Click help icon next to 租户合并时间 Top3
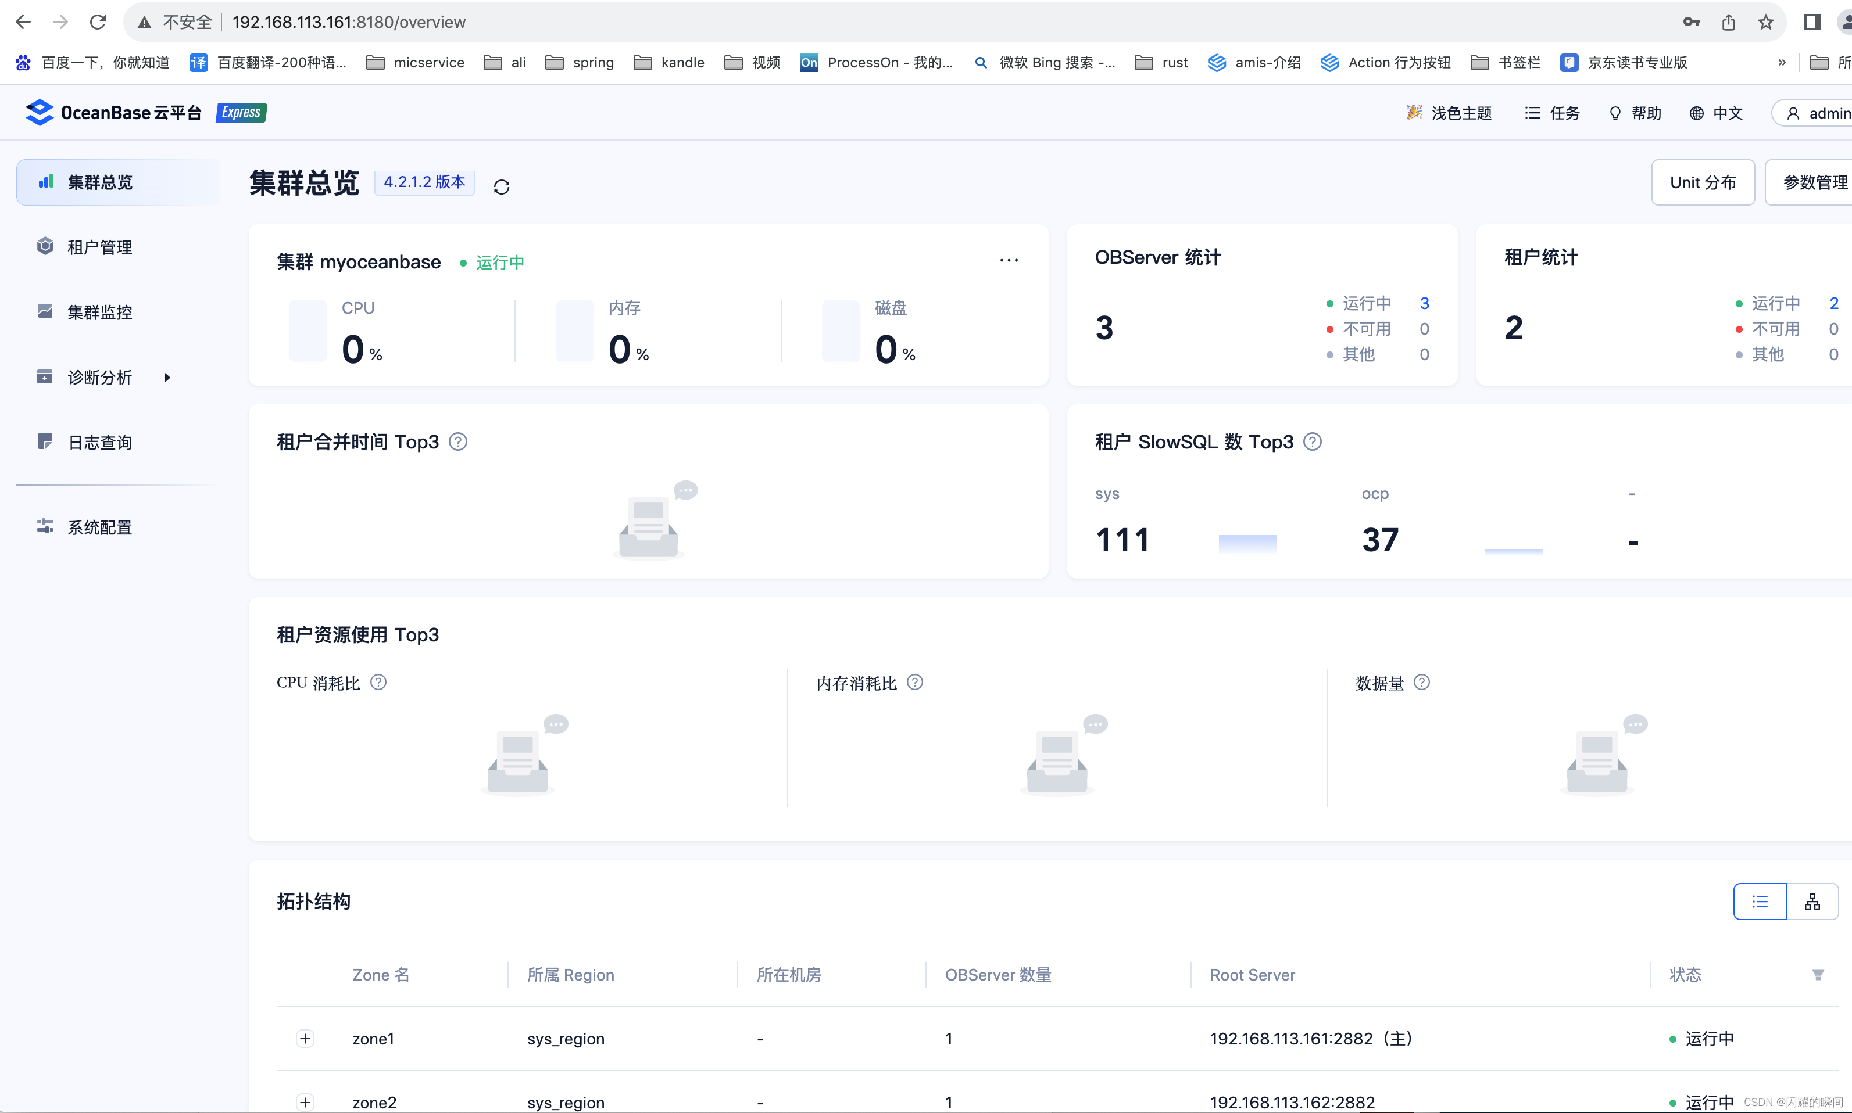Screen dimensions: 1852x1113 point(457,441)
